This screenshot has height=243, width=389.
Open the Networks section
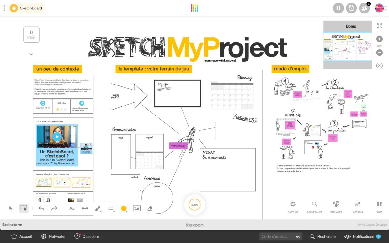(53, 236)
